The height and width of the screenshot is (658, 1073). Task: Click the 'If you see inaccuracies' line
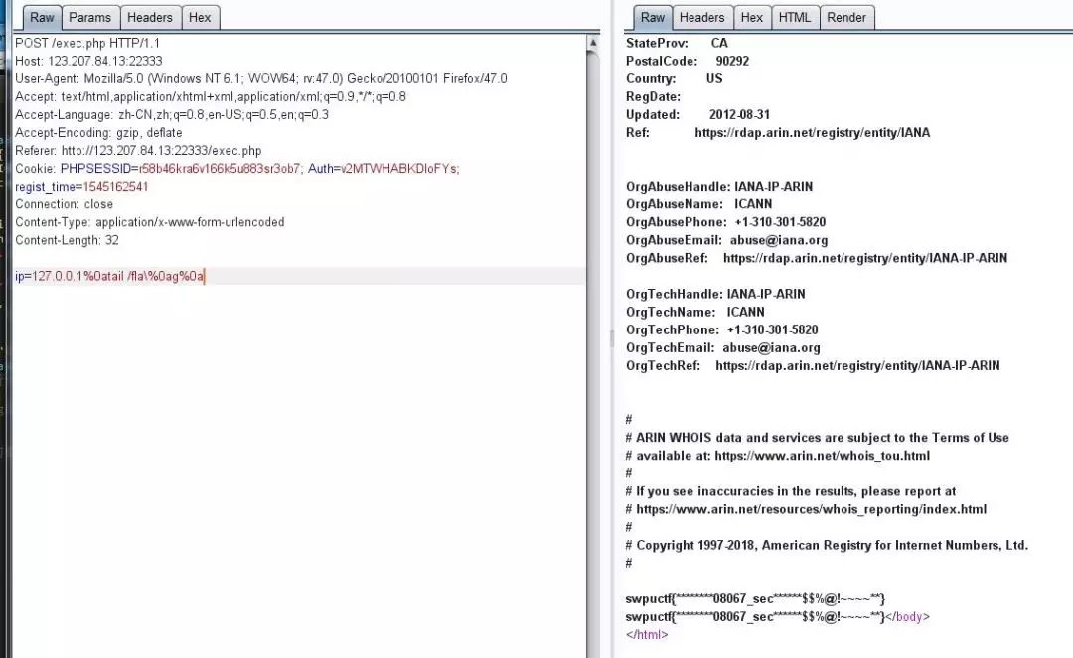point(791,491)
